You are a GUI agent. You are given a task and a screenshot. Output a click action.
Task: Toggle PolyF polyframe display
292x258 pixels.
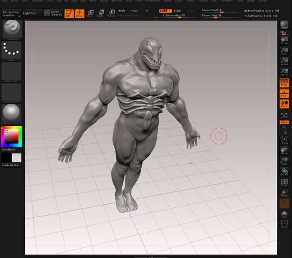click(x=284, y=182)
